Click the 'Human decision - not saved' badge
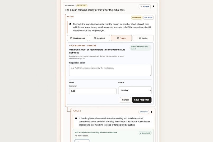This screenshot has height=142, width=213. click(x=140, y=48)
